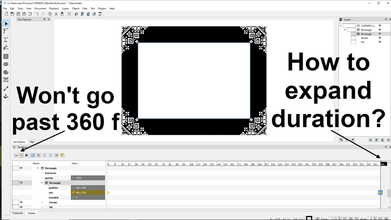Expand the Stroke row in timeline
Image resolution: width=391 pixels, height=220 pixels.
click(x=42, y=202)
